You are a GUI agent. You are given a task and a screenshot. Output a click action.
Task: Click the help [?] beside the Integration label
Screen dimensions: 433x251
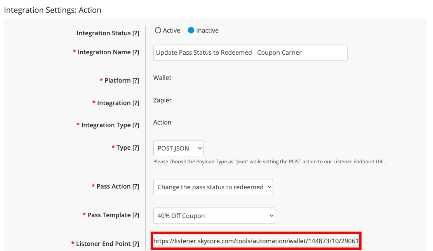[x=136, y=103]
